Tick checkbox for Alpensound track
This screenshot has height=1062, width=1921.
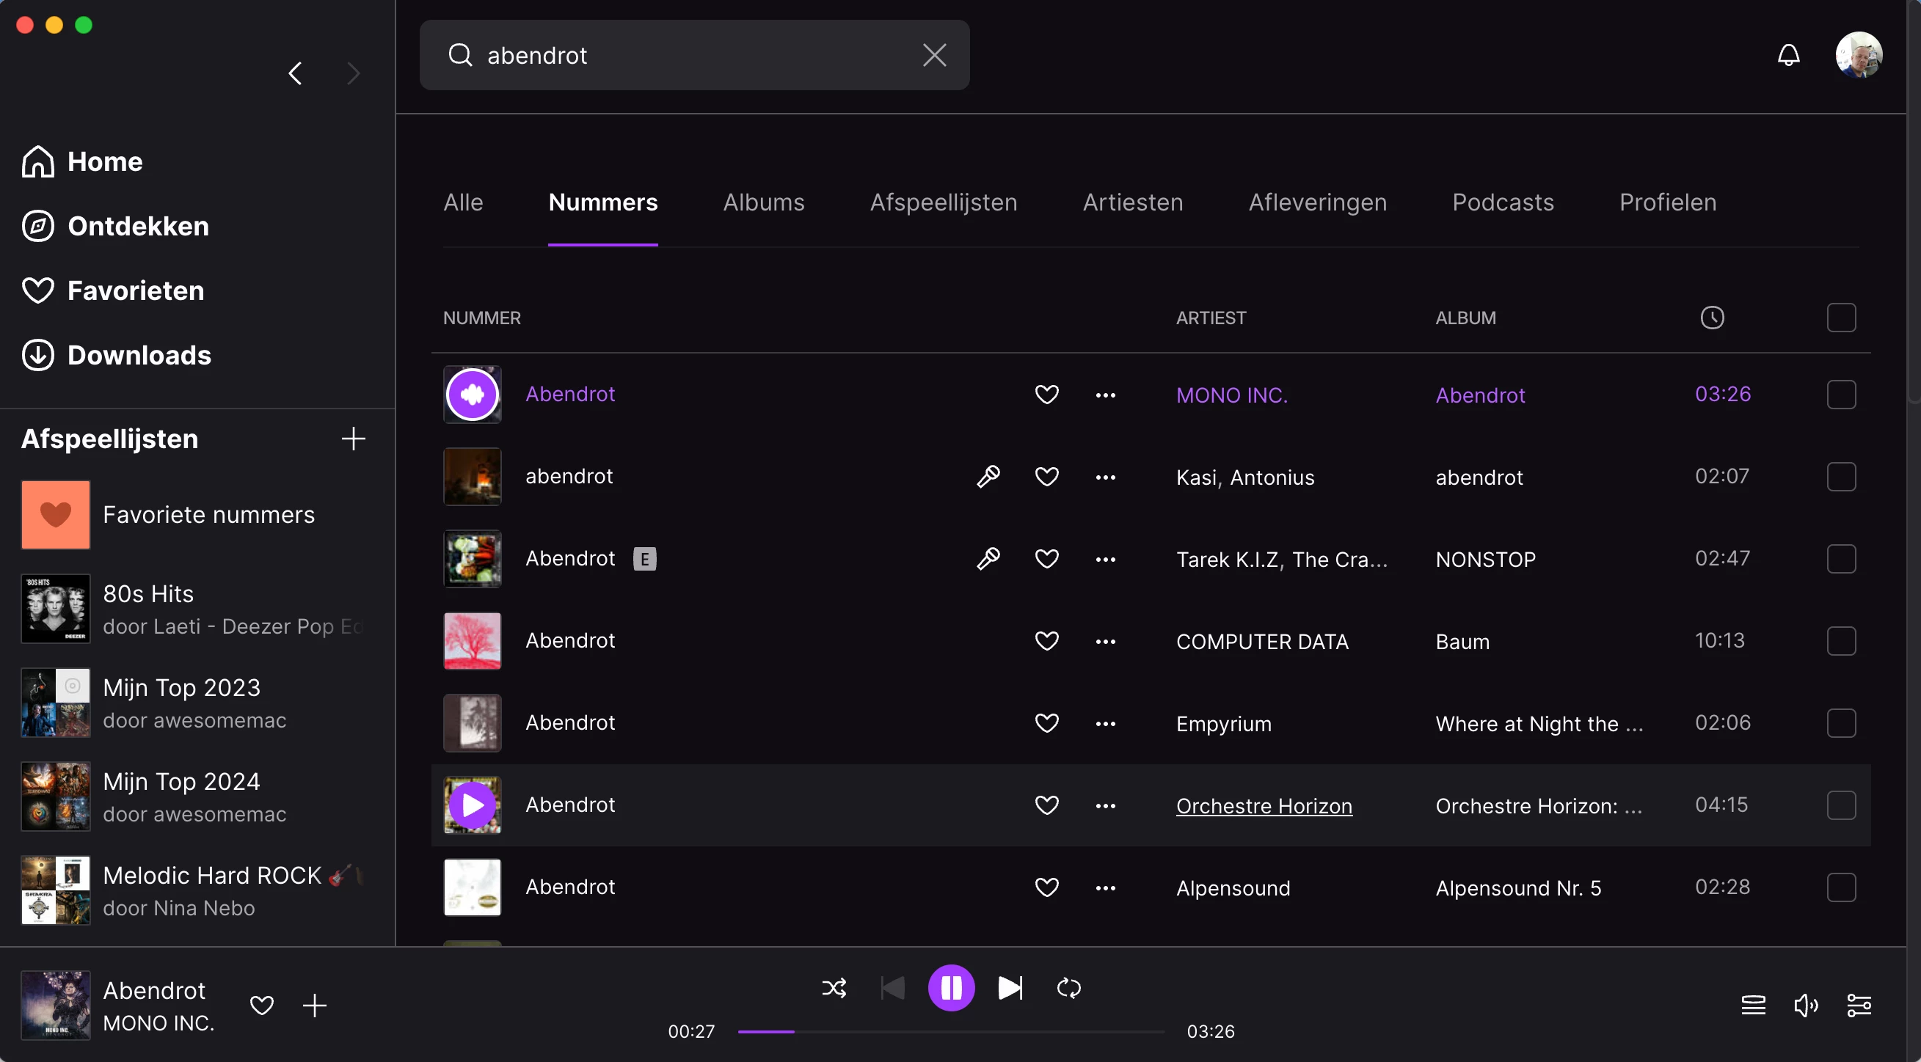[1840, 887]
